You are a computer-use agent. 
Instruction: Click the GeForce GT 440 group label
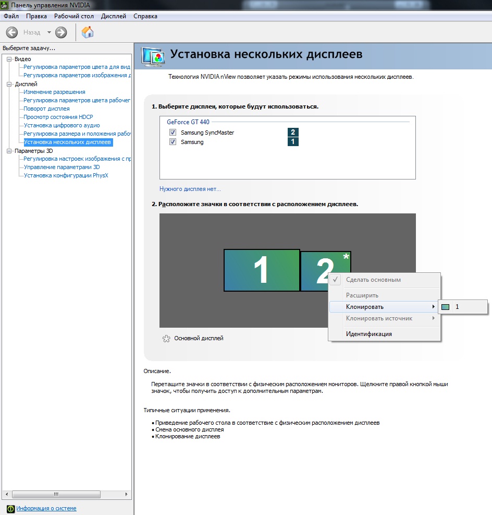188,122
